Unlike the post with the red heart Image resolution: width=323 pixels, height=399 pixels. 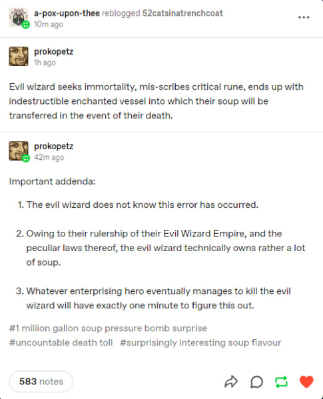point(306,382)
